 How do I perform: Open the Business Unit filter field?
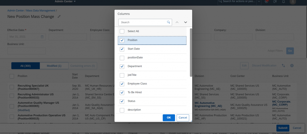[x=26, y=51]
